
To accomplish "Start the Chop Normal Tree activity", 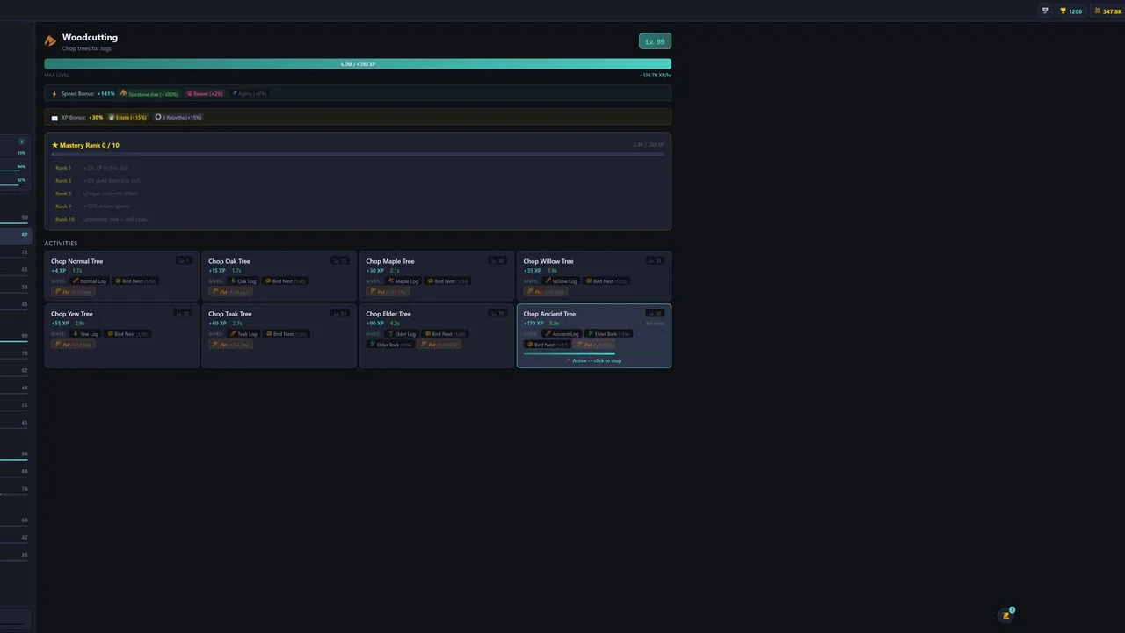I will pos(121,276).
